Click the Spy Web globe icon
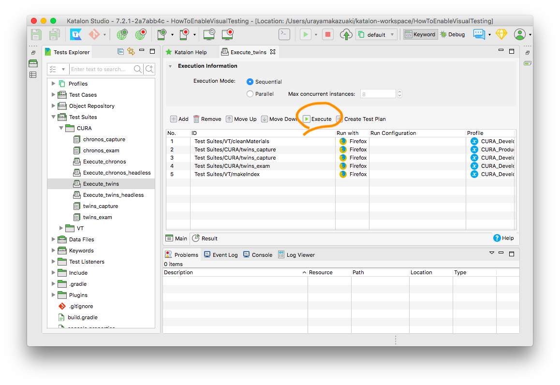Viewport: 560px width, 385px height. point(122,35)
